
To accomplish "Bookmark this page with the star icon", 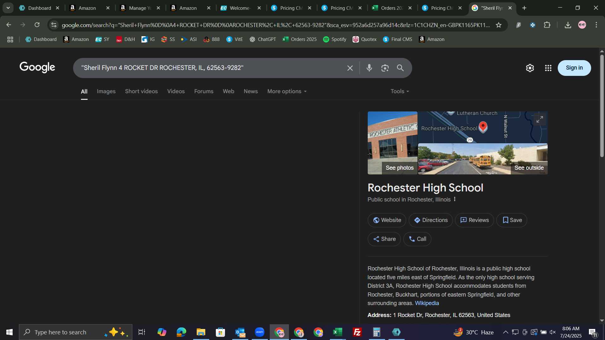I will (x=498, y=25).
